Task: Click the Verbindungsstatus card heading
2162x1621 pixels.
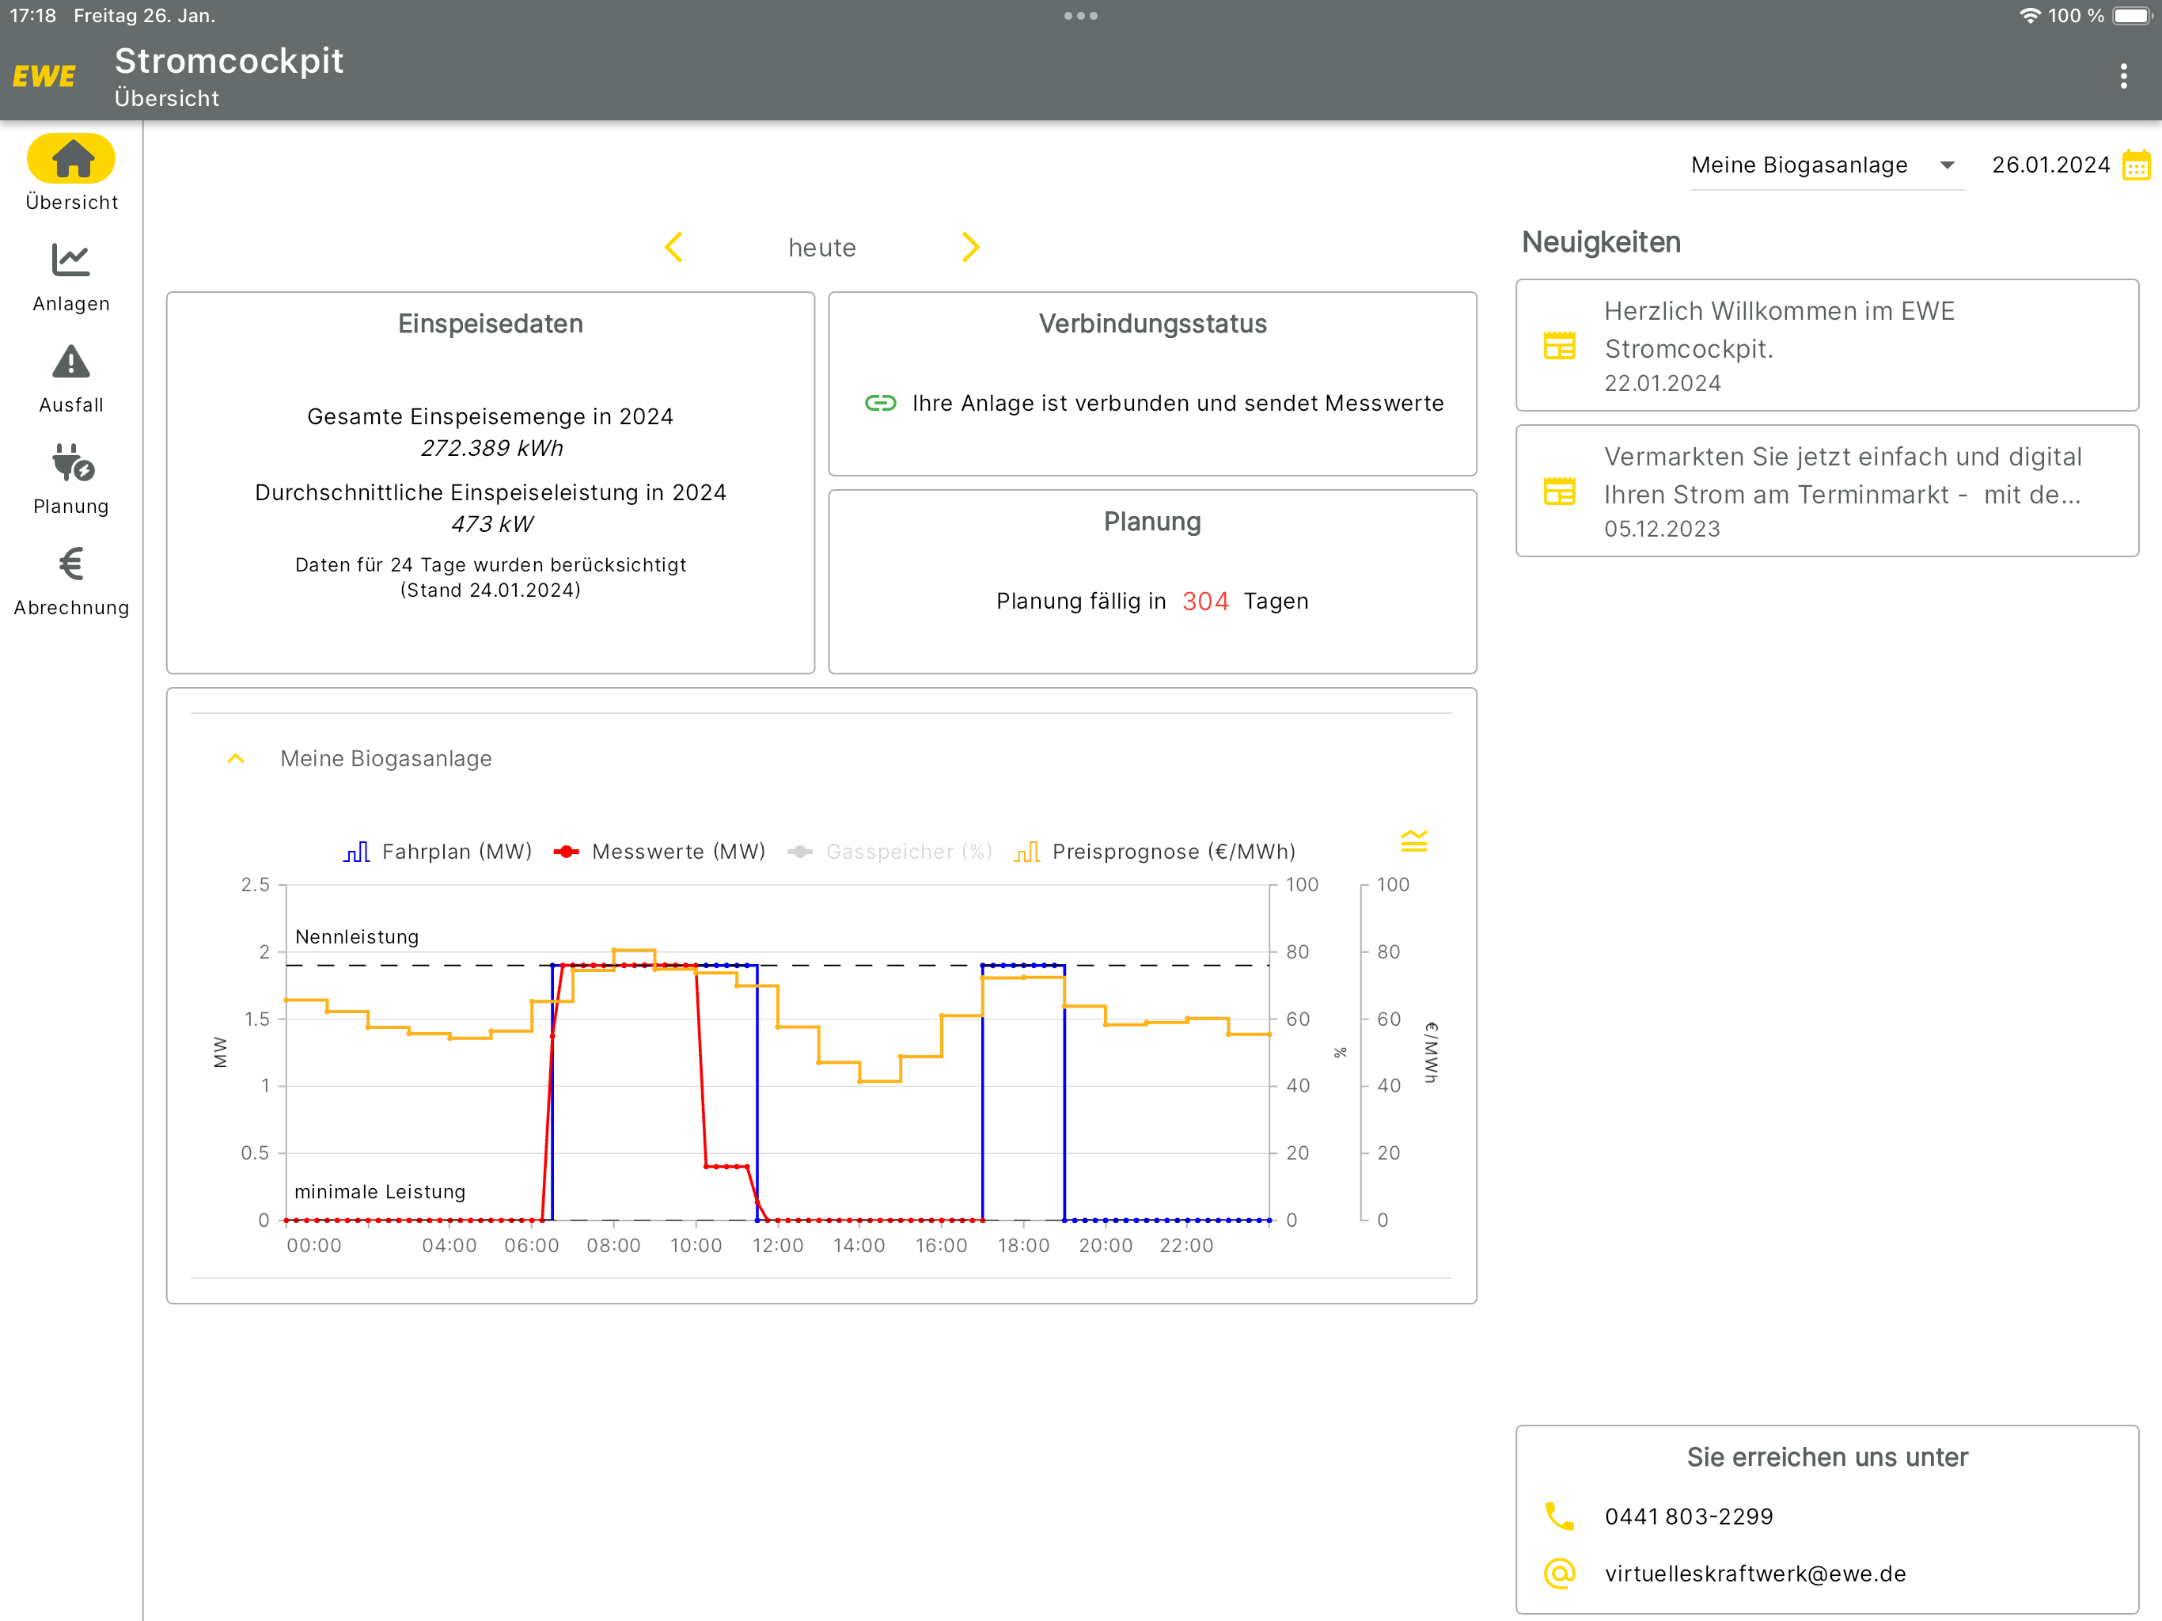Action: coord(1152,324)
